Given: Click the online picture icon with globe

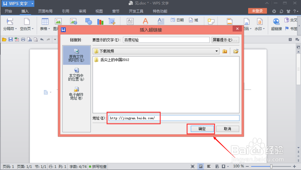Looking at the screenshot, I should [73, 21].
